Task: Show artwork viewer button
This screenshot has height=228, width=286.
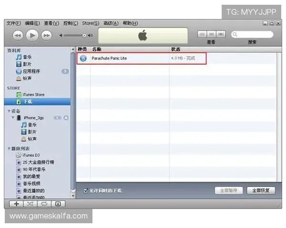Action: 58,204
